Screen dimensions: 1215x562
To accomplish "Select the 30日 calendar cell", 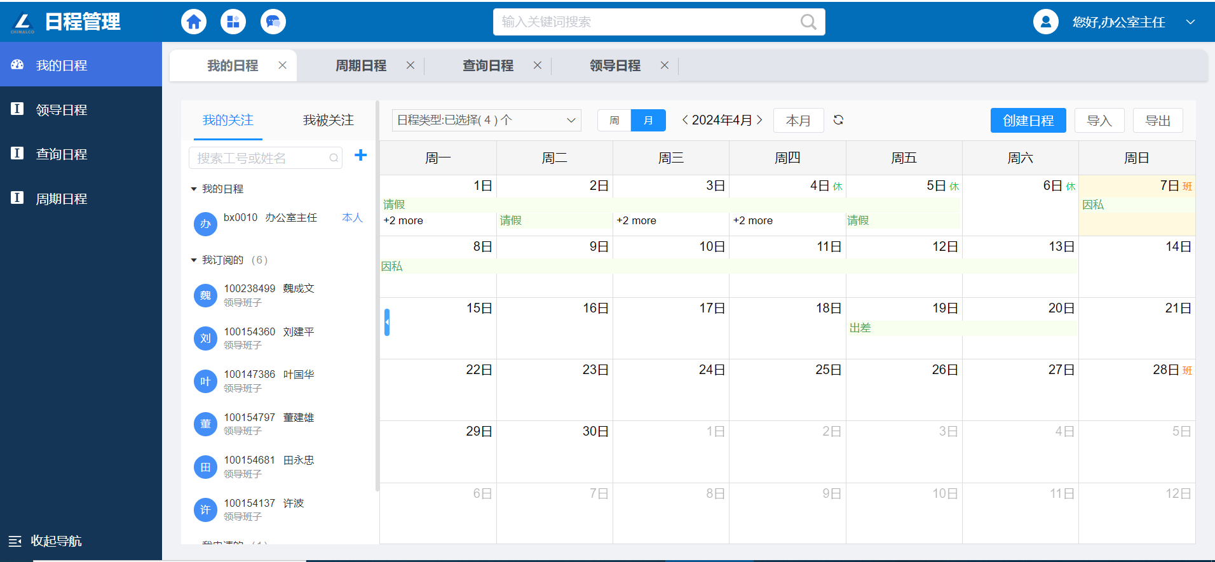I will (x=555, y=452).
